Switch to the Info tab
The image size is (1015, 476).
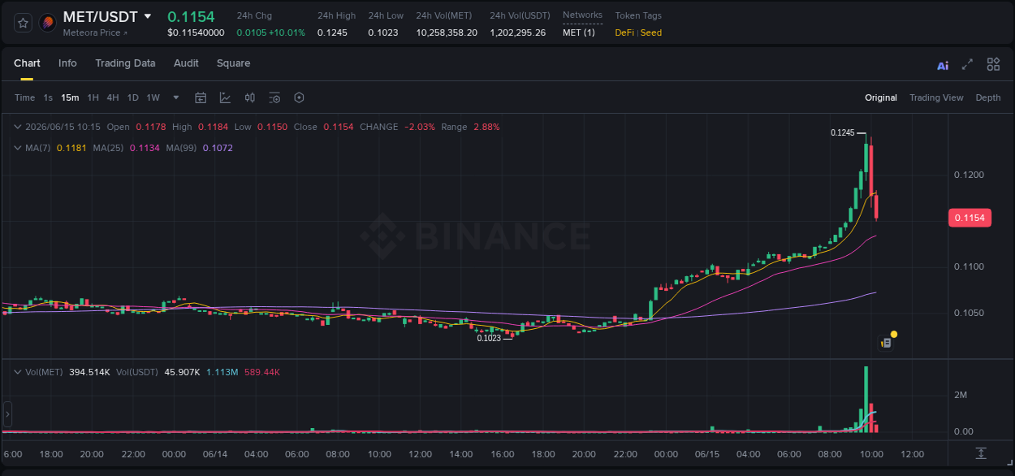pos(67,63)
